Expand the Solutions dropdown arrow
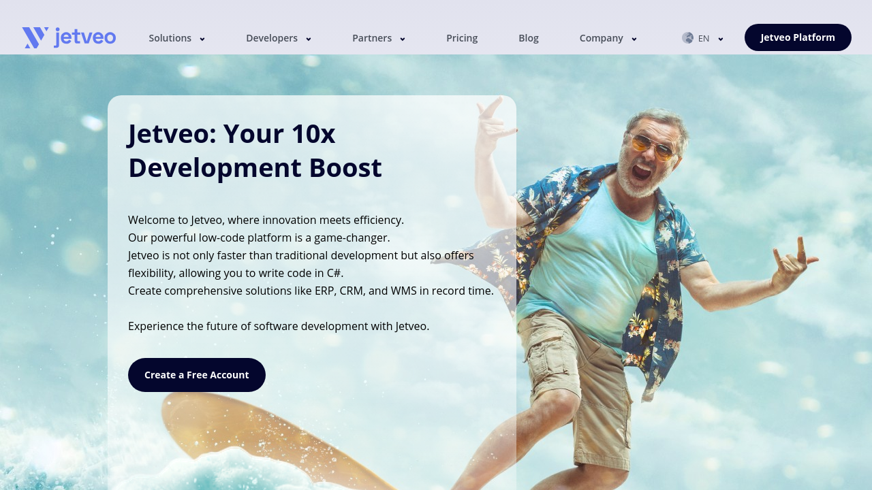Viewport: 872px width, 490px height. [202, 39]
